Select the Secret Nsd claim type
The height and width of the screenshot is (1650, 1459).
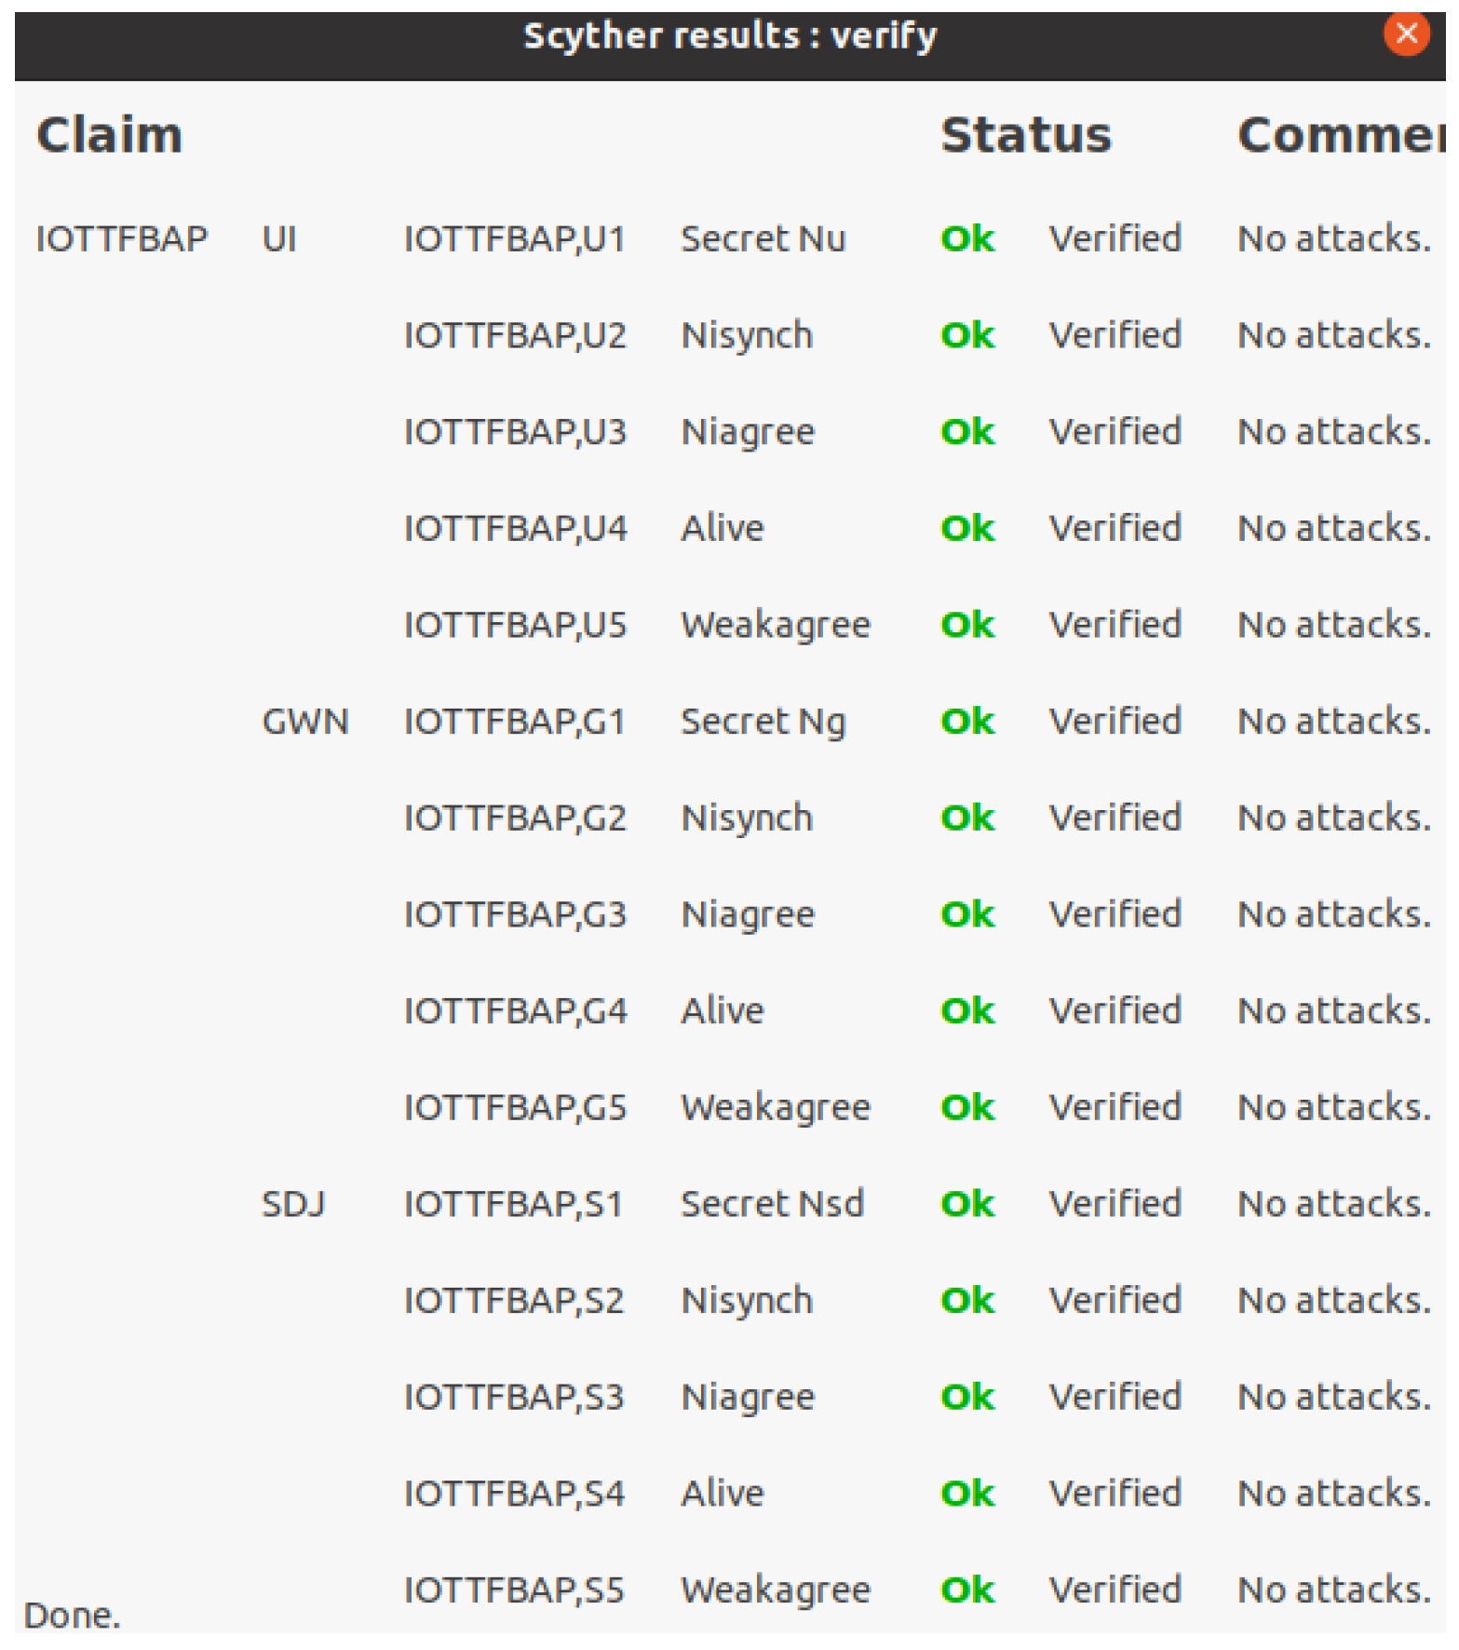click(772, 1204)
